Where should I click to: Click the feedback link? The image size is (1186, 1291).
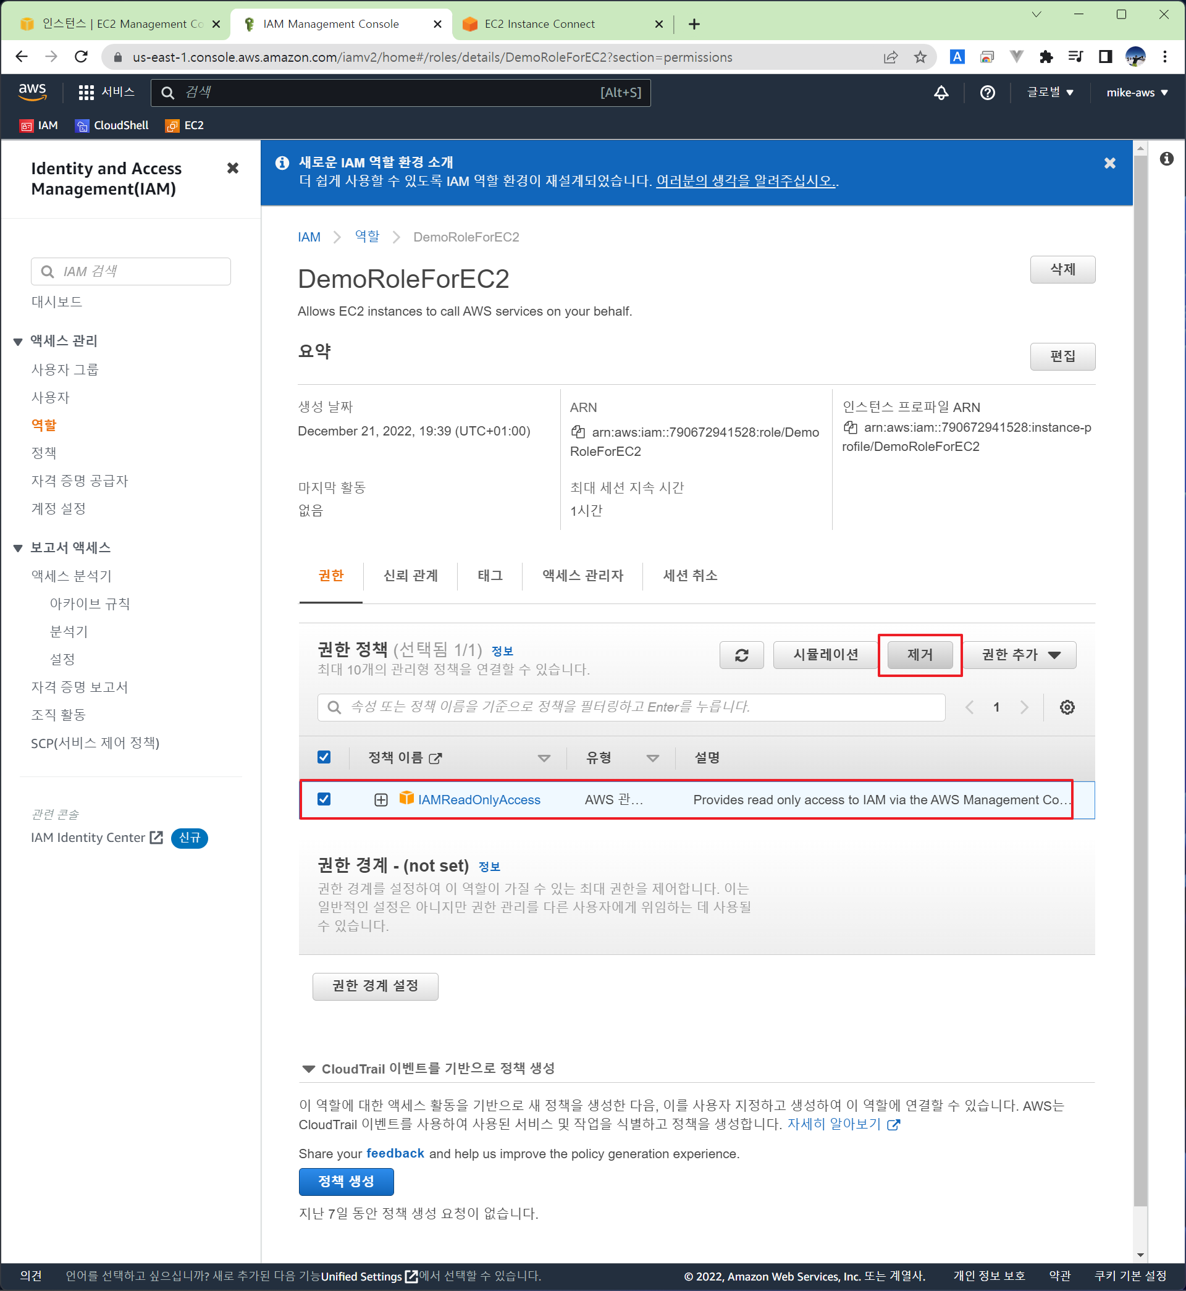(395, 1154)
